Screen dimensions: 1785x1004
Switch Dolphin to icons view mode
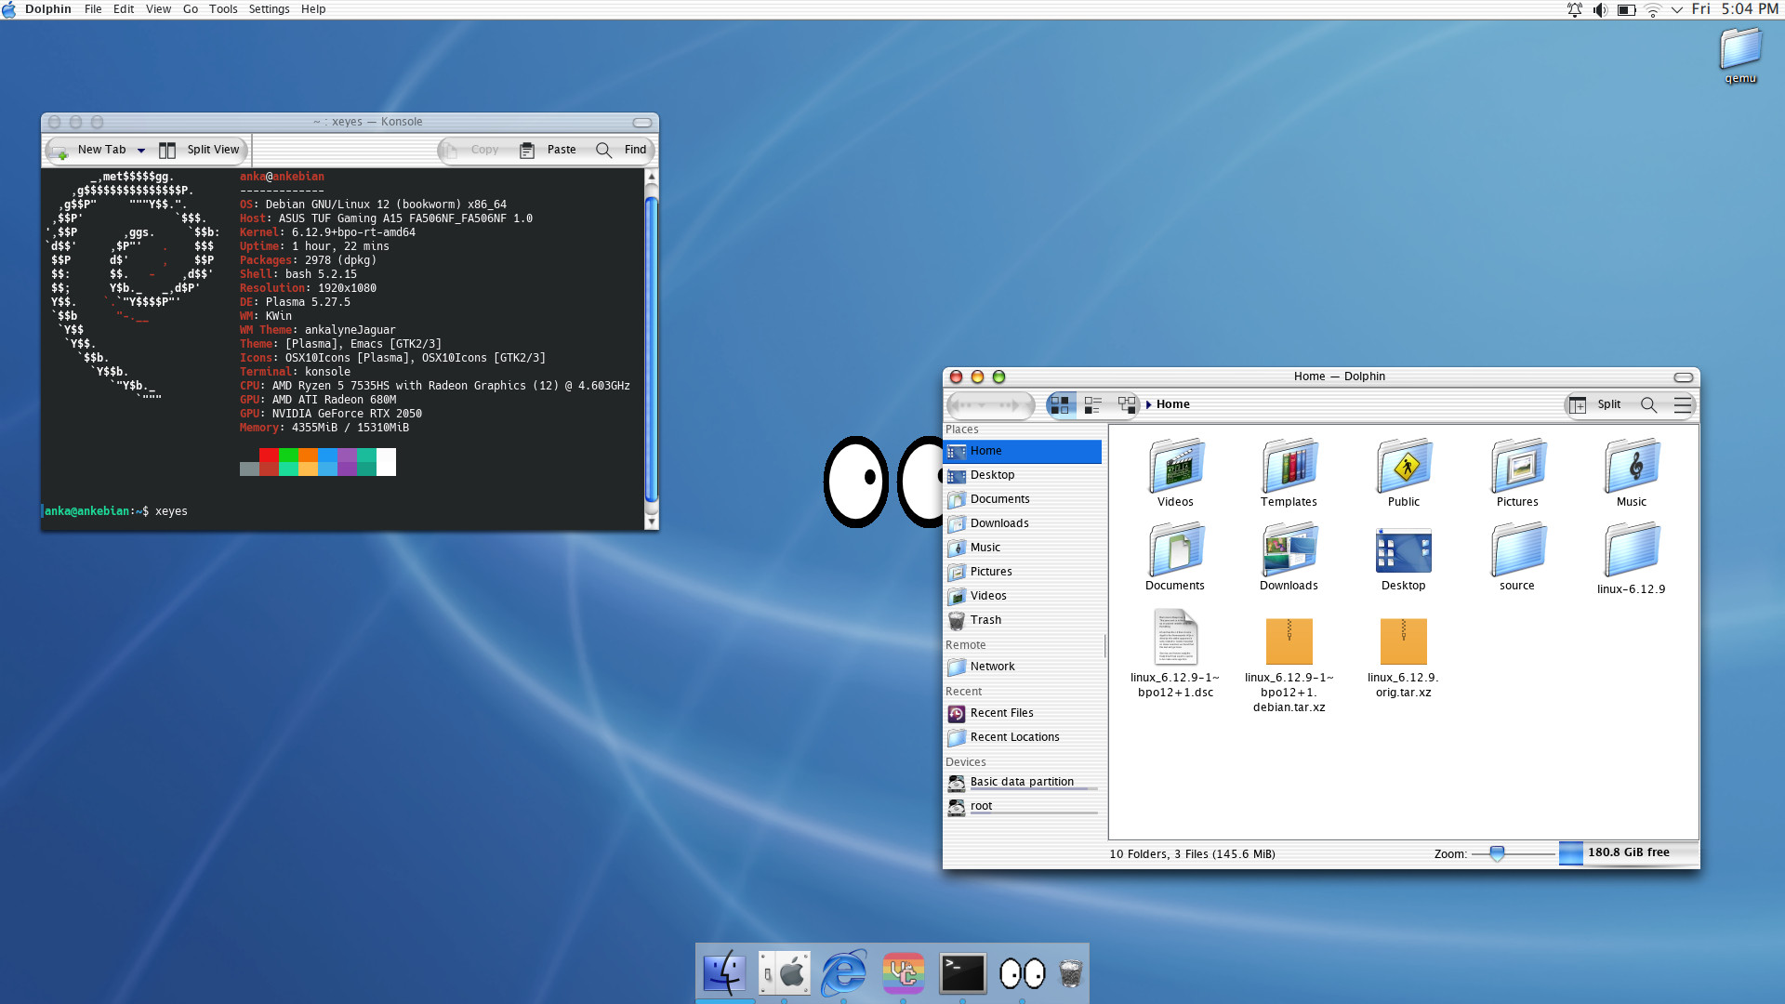click(1060, 405)
